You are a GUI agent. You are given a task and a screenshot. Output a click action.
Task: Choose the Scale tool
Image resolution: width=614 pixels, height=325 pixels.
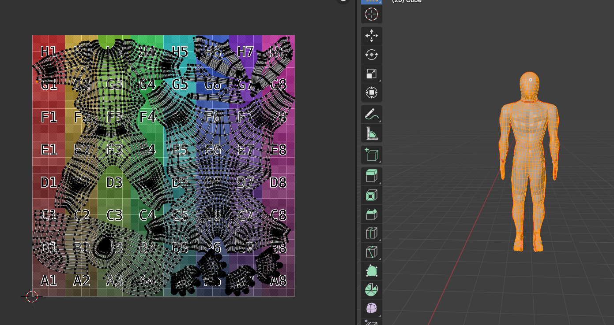pos(372,74)
